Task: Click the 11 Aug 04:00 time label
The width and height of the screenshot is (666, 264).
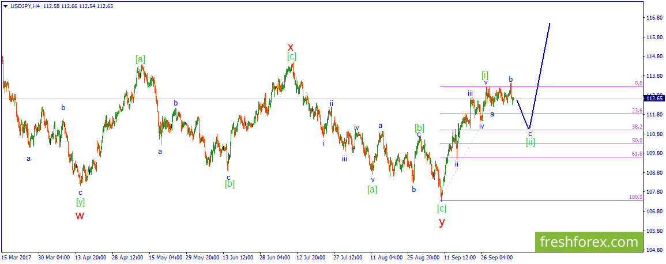Action: 386,258
